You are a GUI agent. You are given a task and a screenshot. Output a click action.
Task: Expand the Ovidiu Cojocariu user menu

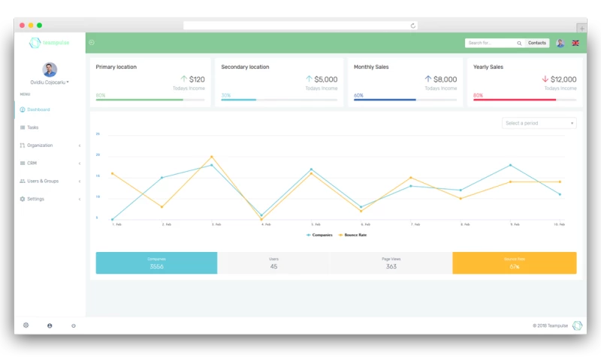click(x=50, y=82)
